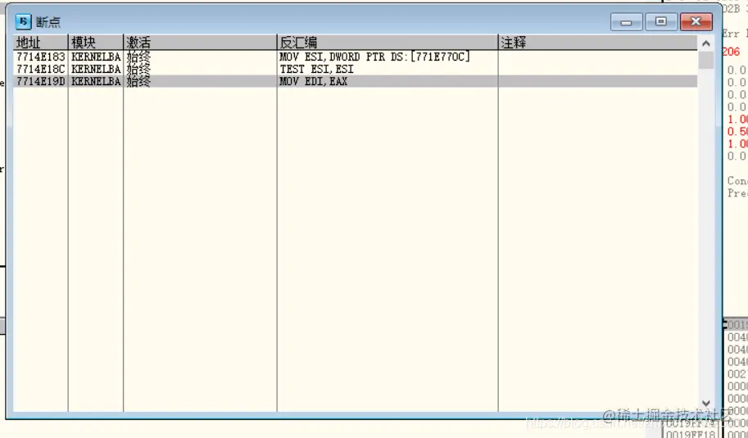Sort by the 模块 column header
This screenshot has width=748, height=438.
[96, 43]
